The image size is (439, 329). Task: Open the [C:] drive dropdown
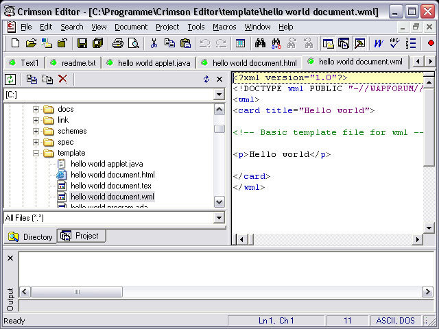[x=219, y=95]
